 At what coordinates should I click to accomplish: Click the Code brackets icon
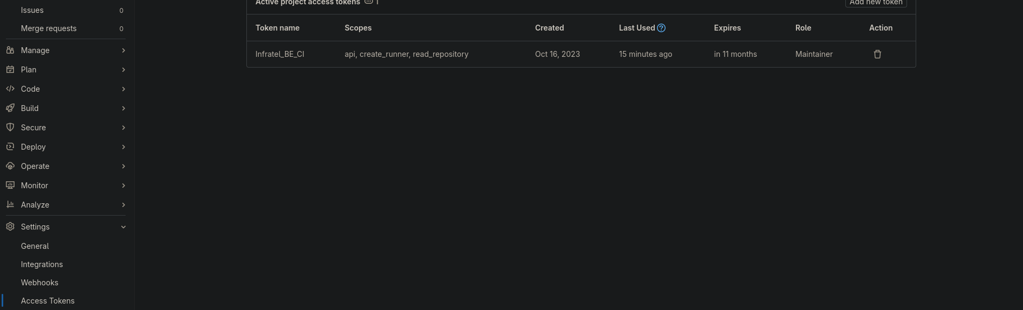pos(10,89)
